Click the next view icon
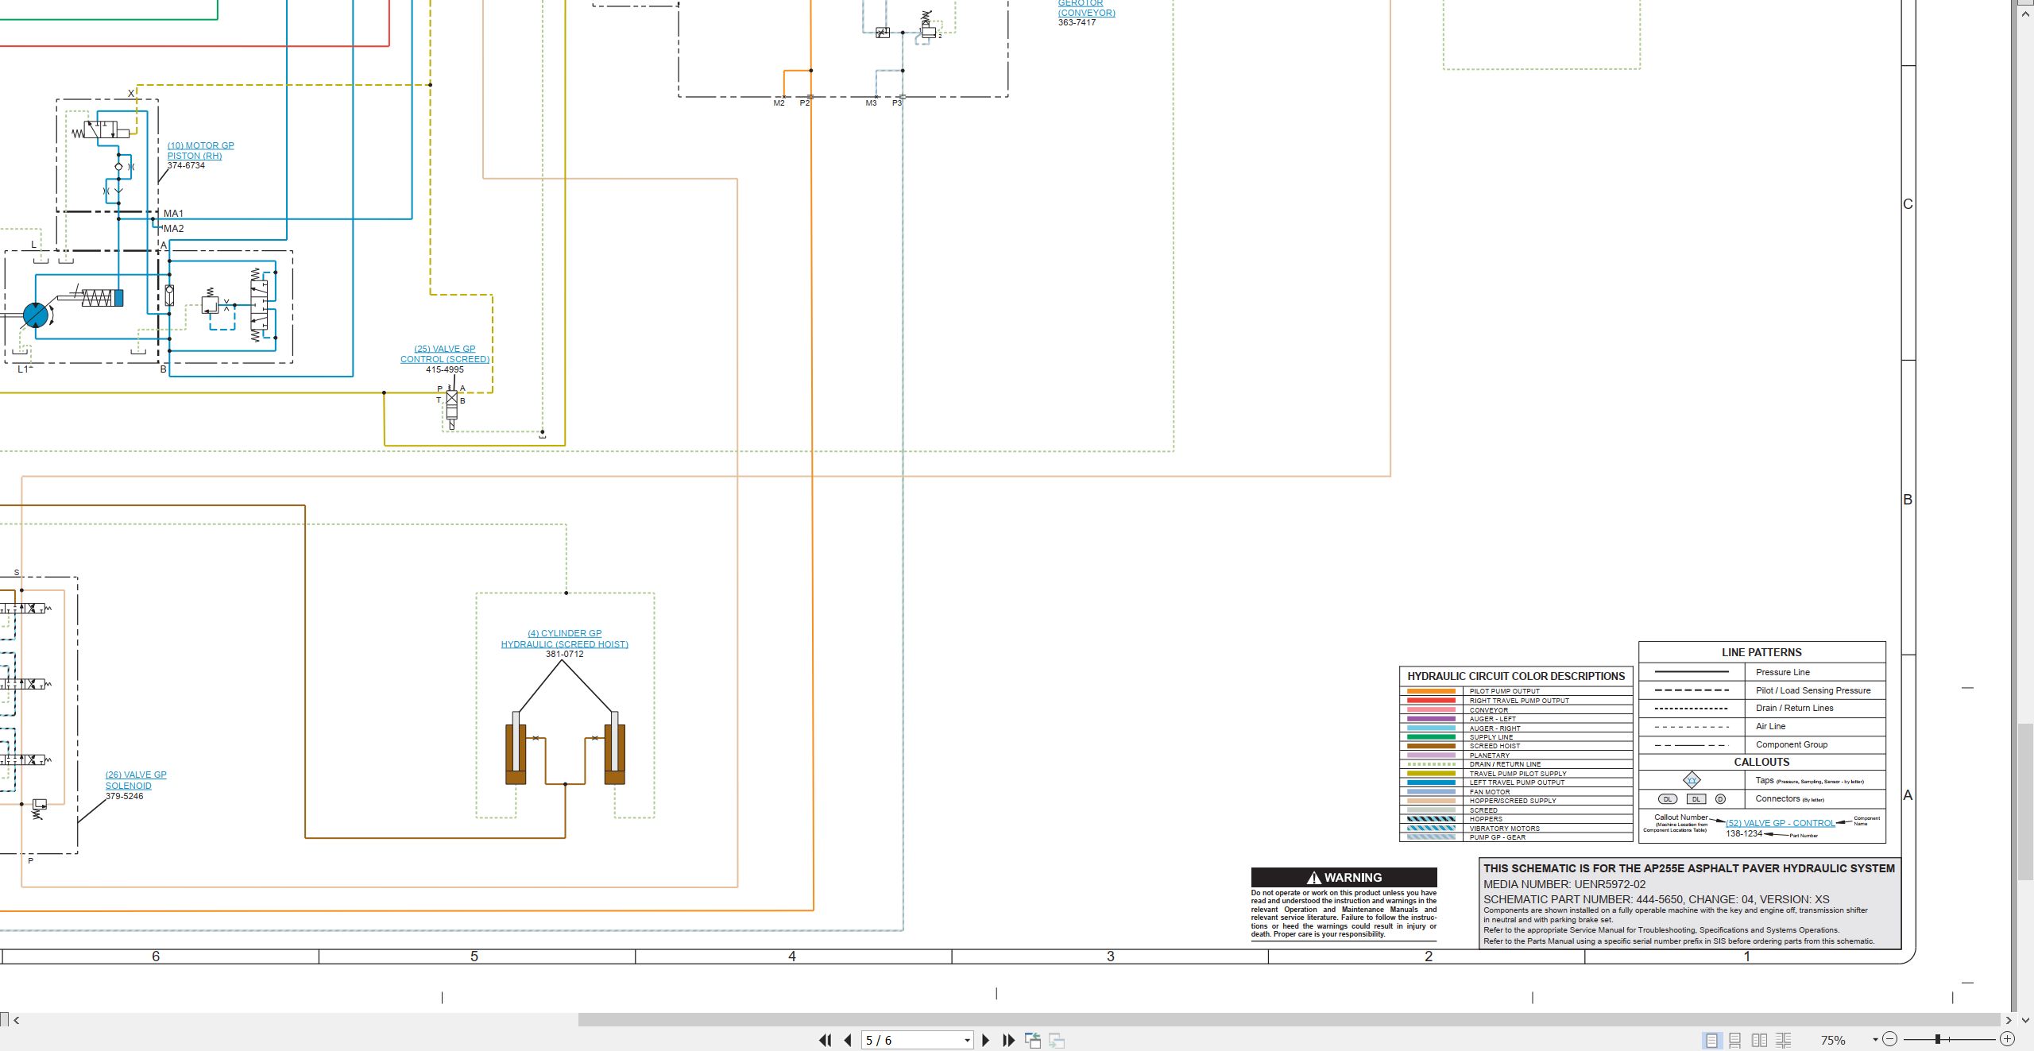This screenshot has width=2034, height=1051. 1057,1040
